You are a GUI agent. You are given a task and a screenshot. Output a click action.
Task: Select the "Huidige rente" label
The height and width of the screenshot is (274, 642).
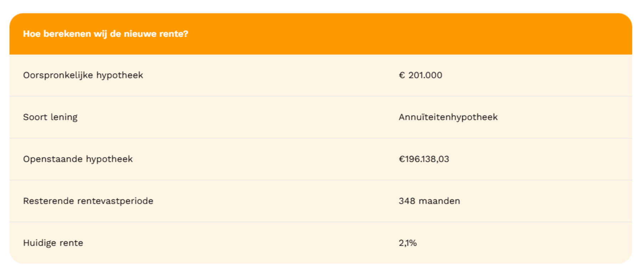pos(53,243)
